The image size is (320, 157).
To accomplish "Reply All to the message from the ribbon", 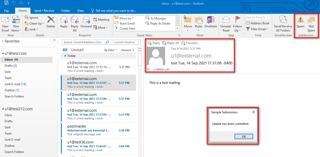I will click(x=74, y=23).
